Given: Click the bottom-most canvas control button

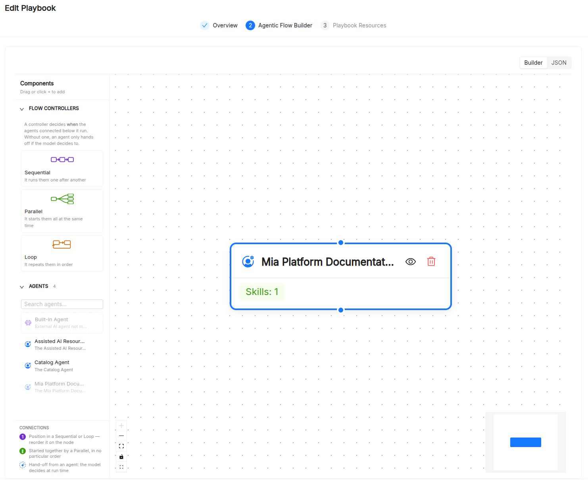Looking at the screenshot, I should pos(121,467).
